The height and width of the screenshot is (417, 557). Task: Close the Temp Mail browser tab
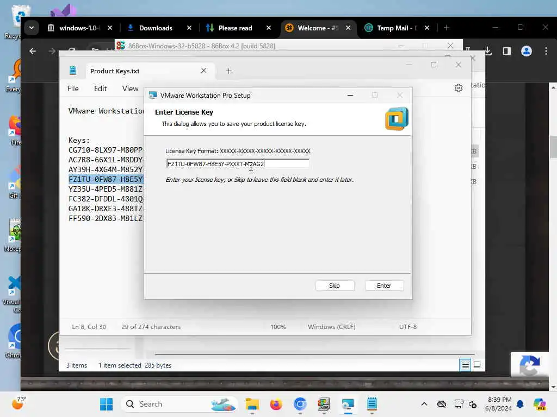point(427,28)
